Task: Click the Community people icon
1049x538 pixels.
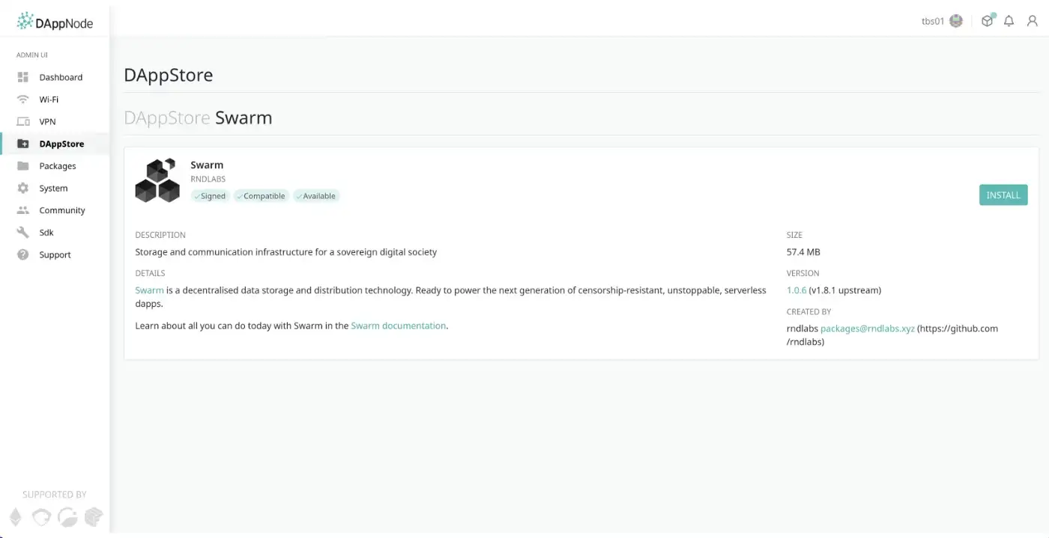Action: [x=23, y=210]
